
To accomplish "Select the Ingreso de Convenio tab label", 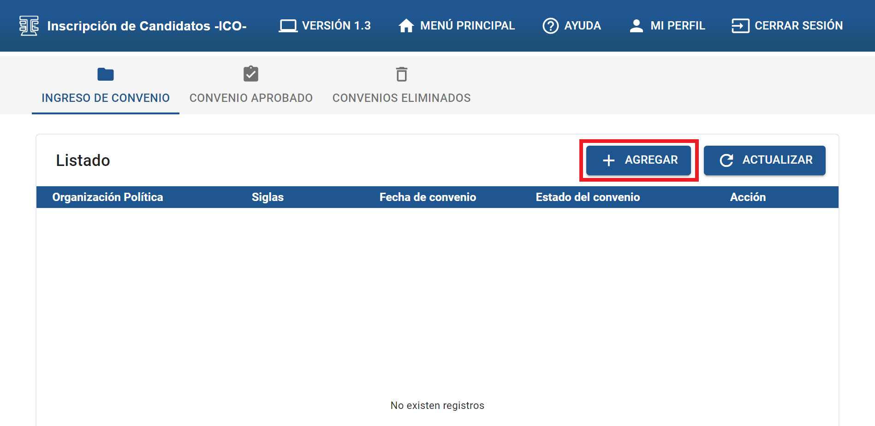I will pos(106,98).
